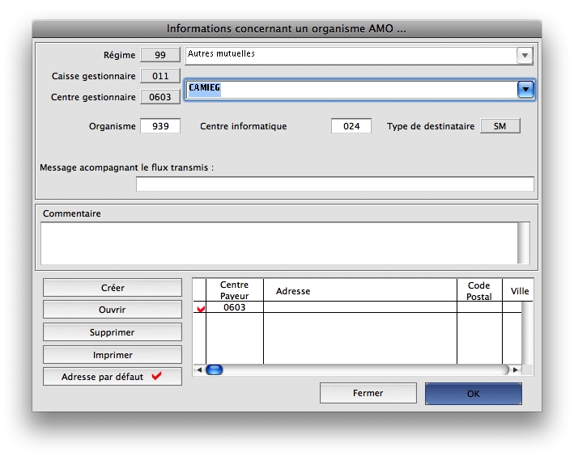574x456 pixels.
Task: Click the Code Postal column header
Action: click(x=479, y=291)
